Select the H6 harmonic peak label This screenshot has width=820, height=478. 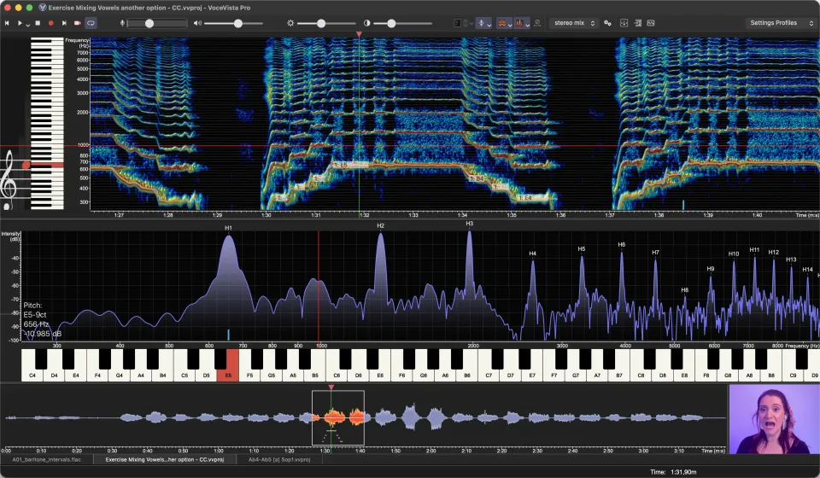click(x=621, y=244)
